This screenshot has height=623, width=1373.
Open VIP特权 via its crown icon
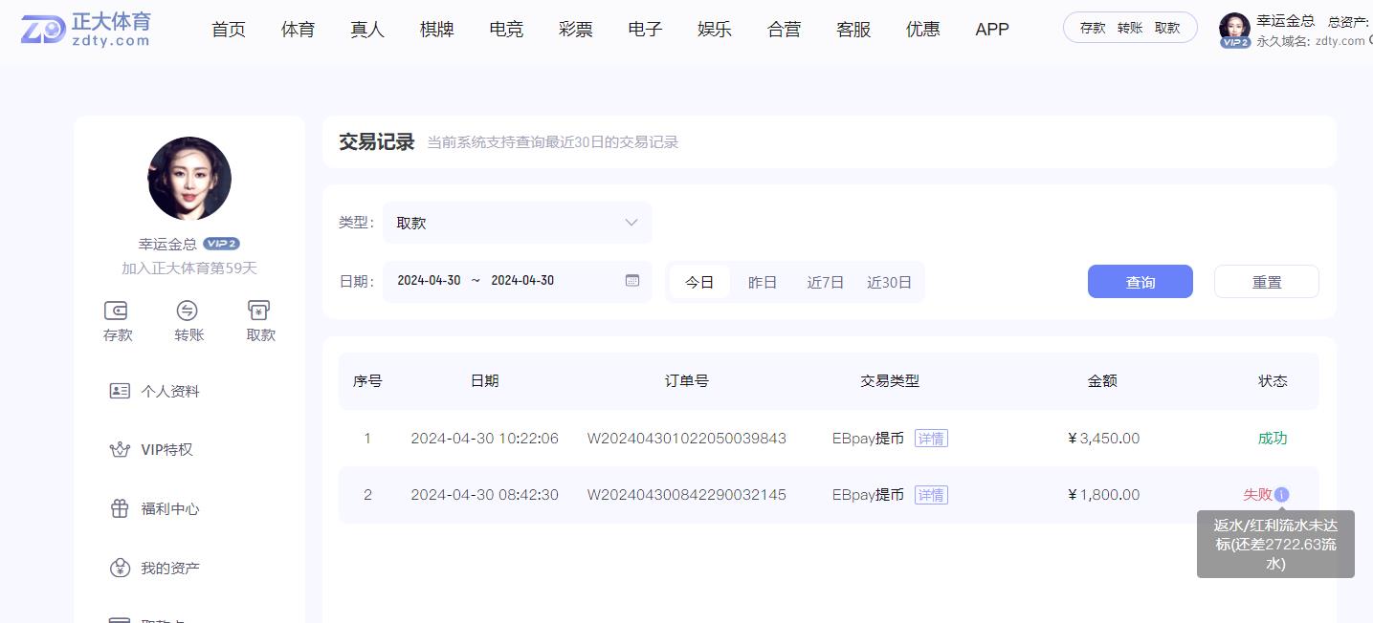coord(120,450)
